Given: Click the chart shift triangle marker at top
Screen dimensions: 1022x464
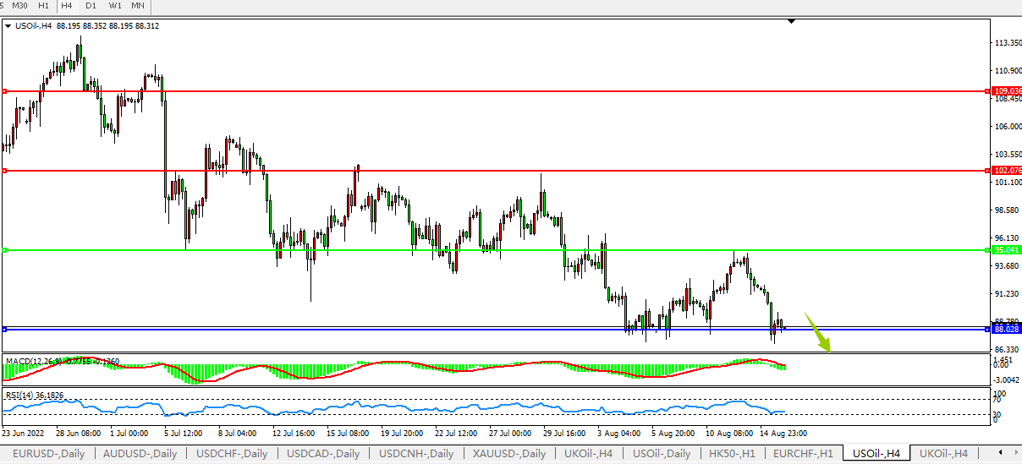Looking at the screenshot, I should (x=791, y=21).
